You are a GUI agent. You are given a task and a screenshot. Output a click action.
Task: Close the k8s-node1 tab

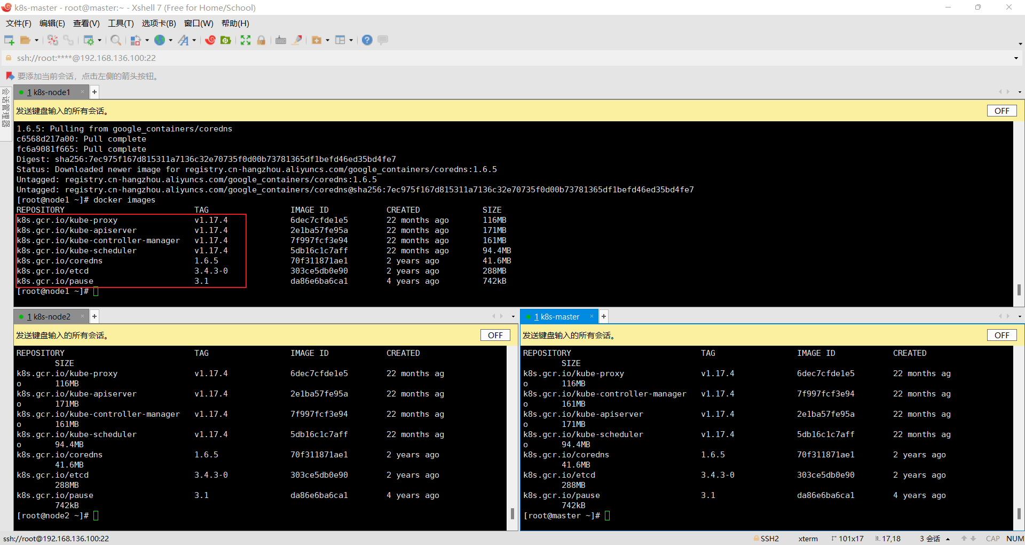82,92
